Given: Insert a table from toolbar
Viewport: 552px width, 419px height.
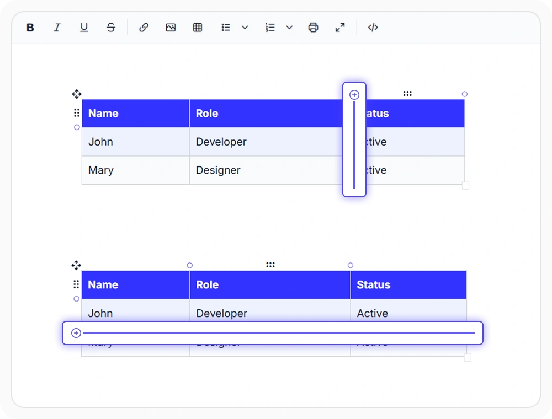Looking at the screenshot, I should coord(198,28).
